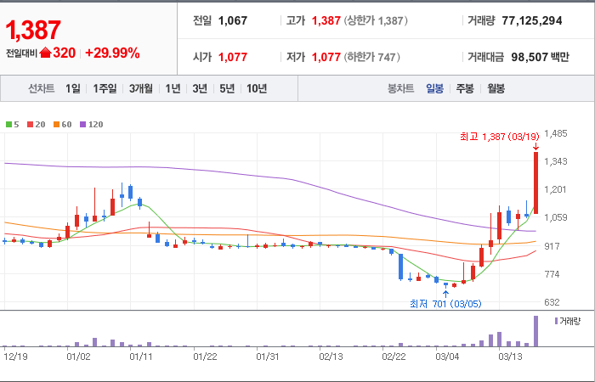Select the 1일 line chart period
This screenshot has width=595, height=382.
click(x=73, y=88)
